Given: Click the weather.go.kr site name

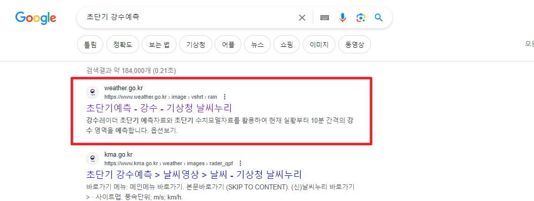Looking at the screenshot, I should click(124, 89).
